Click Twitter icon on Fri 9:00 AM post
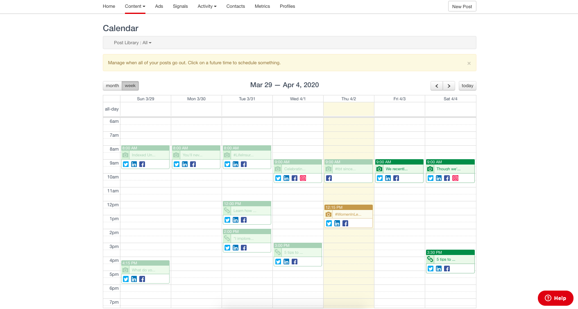Screen dimensions: 578x309 coord(380,178)
